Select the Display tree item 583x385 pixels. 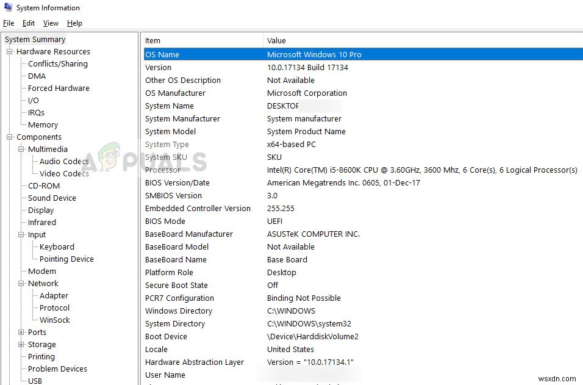pos(40,210)
